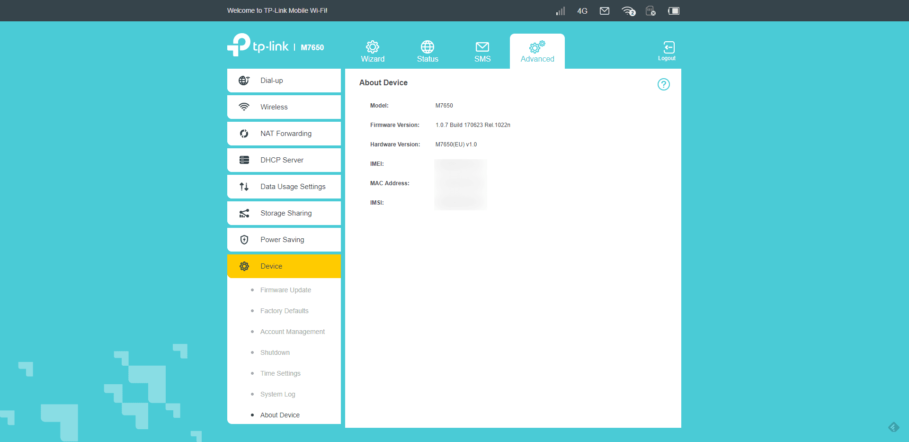Switch to the Status tab

(428, 51)
